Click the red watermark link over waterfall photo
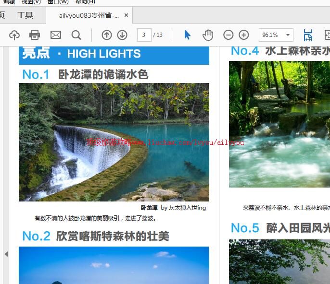The height and width of the screenshot is (284, 330). coord(165,142)
